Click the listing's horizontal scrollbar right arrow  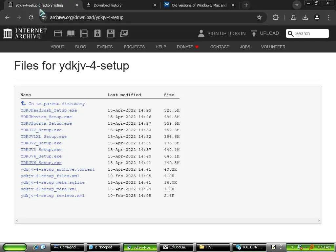point(319,220)
